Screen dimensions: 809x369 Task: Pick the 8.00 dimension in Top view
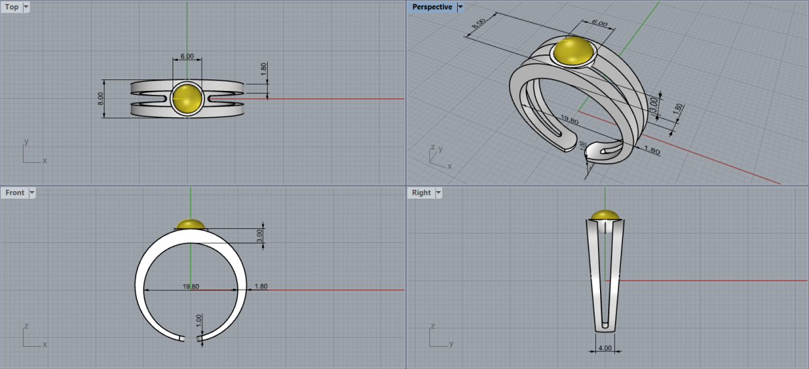[x=100, y=99]
